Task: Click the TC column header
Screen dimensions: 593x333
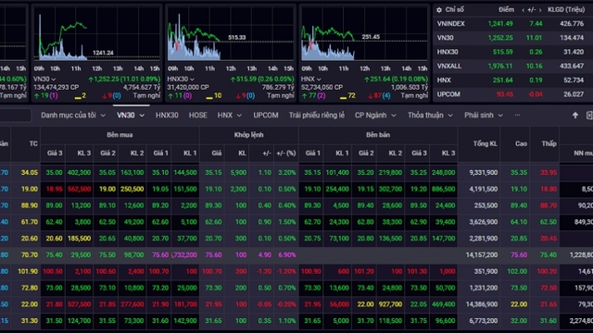Action: click(x=33, y=143)
